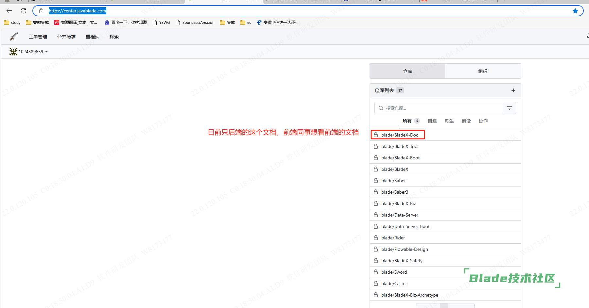Select the 派生 filter tab

449,121
